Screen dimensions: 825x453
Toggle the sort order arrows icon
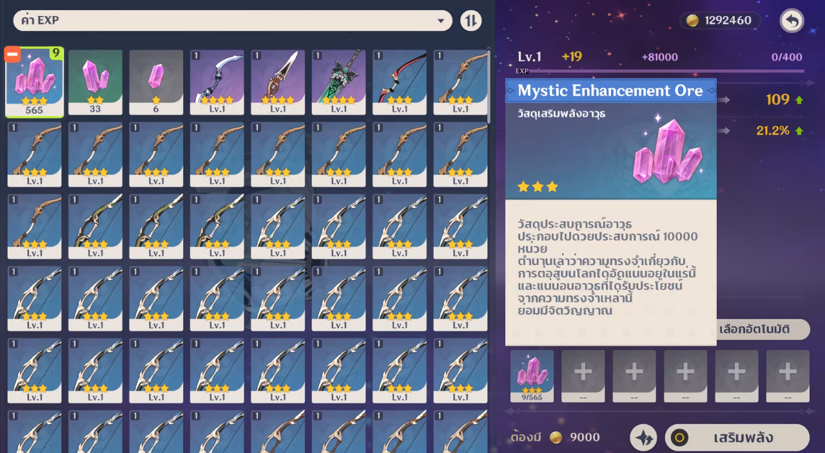point(471,21)
